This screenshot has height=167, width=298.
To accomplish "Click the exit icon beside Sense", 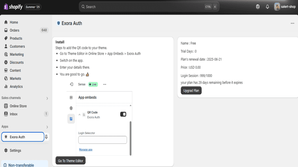I will pyautogui.click(x=72, y=84).
